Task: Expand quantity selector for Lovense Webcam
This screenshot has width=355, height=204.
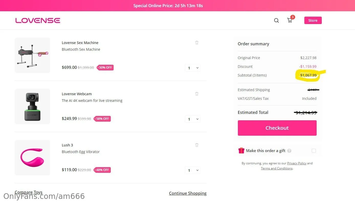Action: pyautogui.click(x=193, y=119)
